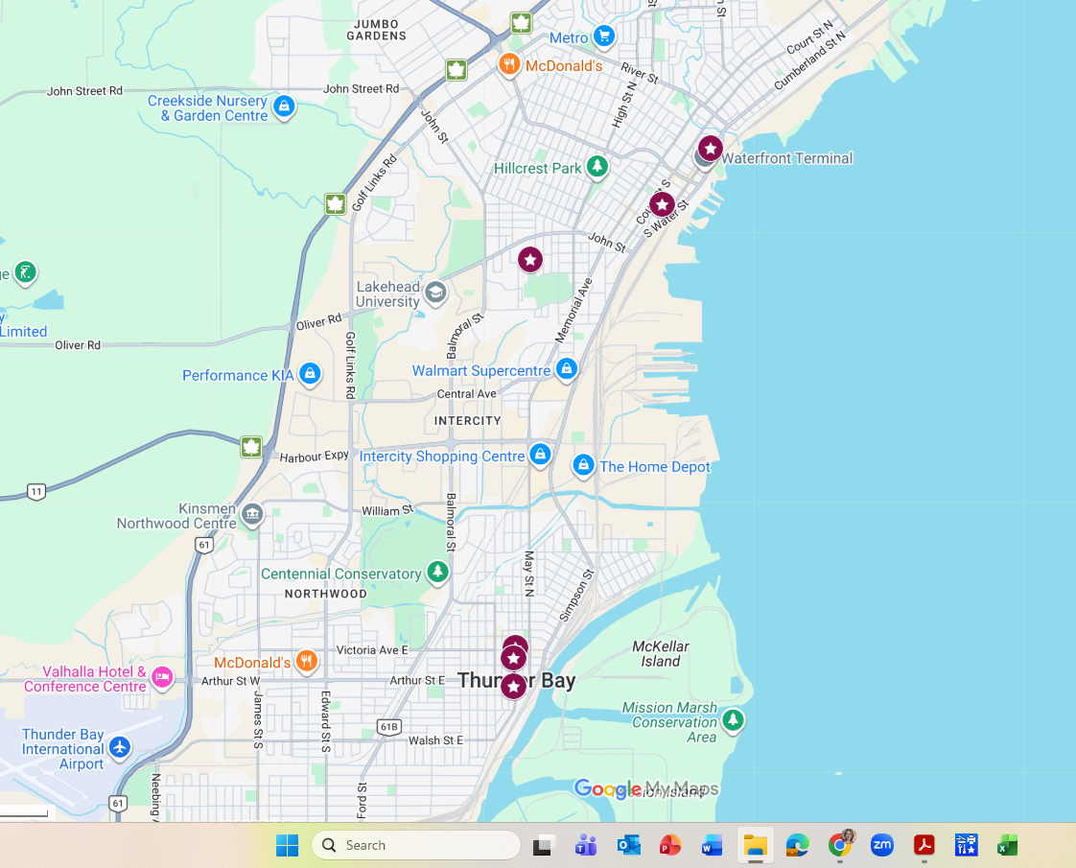Click the Highway 61B route shield

[389, 727]
